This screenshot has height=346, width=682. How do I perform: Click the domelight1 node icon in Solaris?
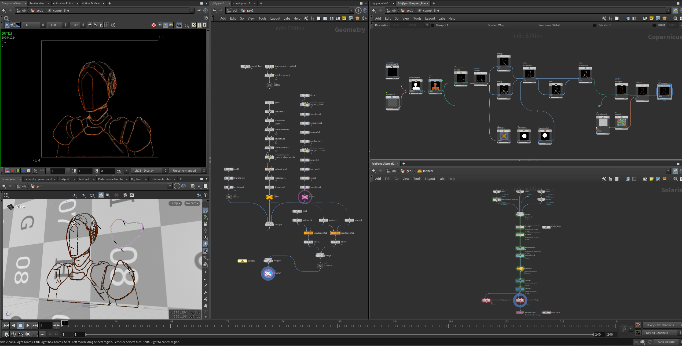[x=520, y=268]
